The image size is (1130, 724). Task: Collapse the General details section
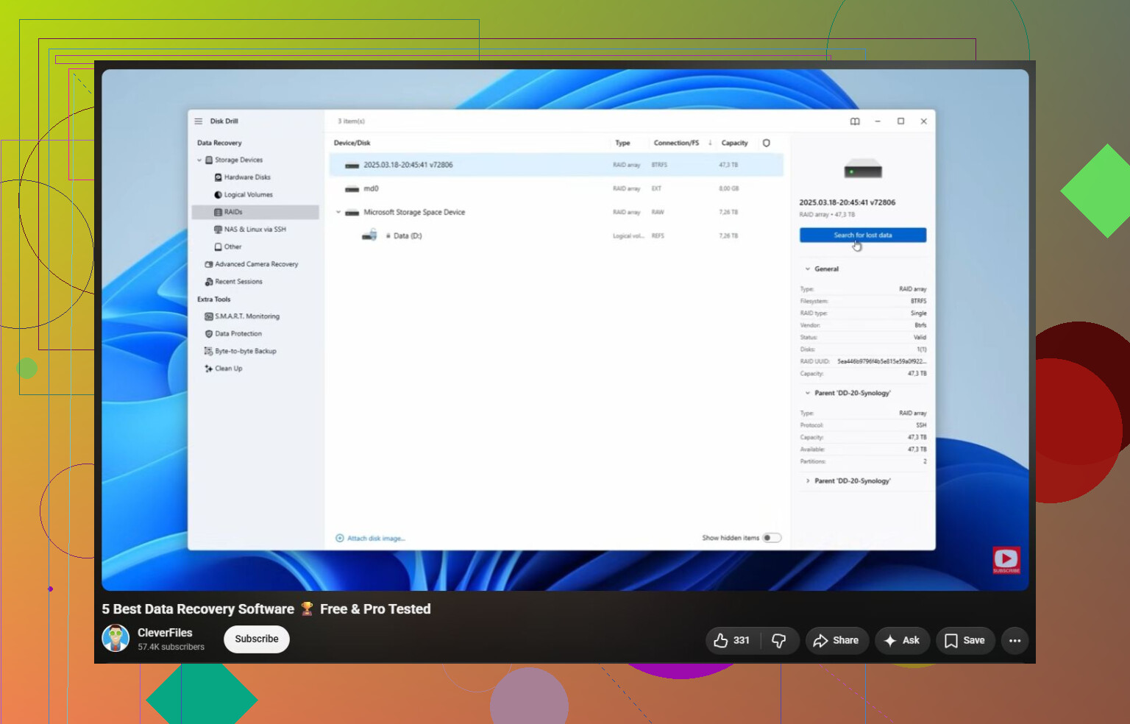(808, 269)
